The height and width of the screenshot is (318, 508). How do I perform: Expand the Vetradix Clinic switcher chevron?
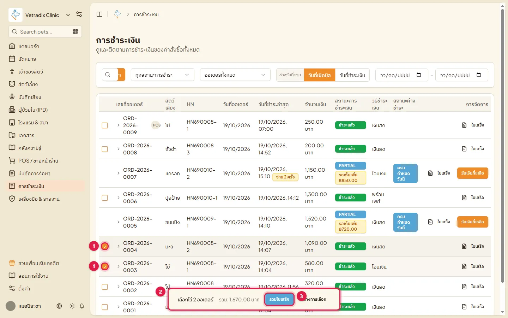coord(68,15)
